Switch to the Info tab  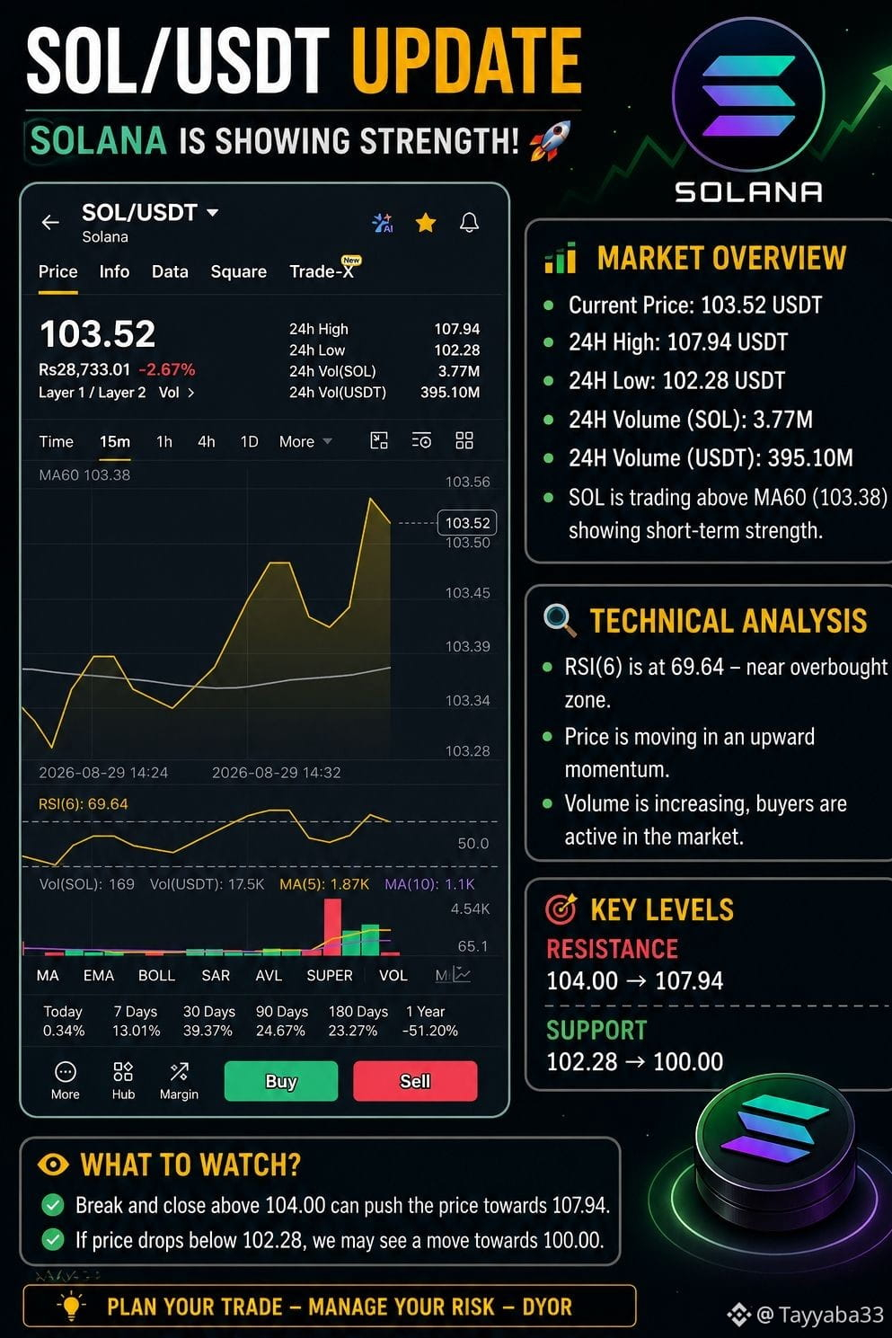tap(114, 271)
